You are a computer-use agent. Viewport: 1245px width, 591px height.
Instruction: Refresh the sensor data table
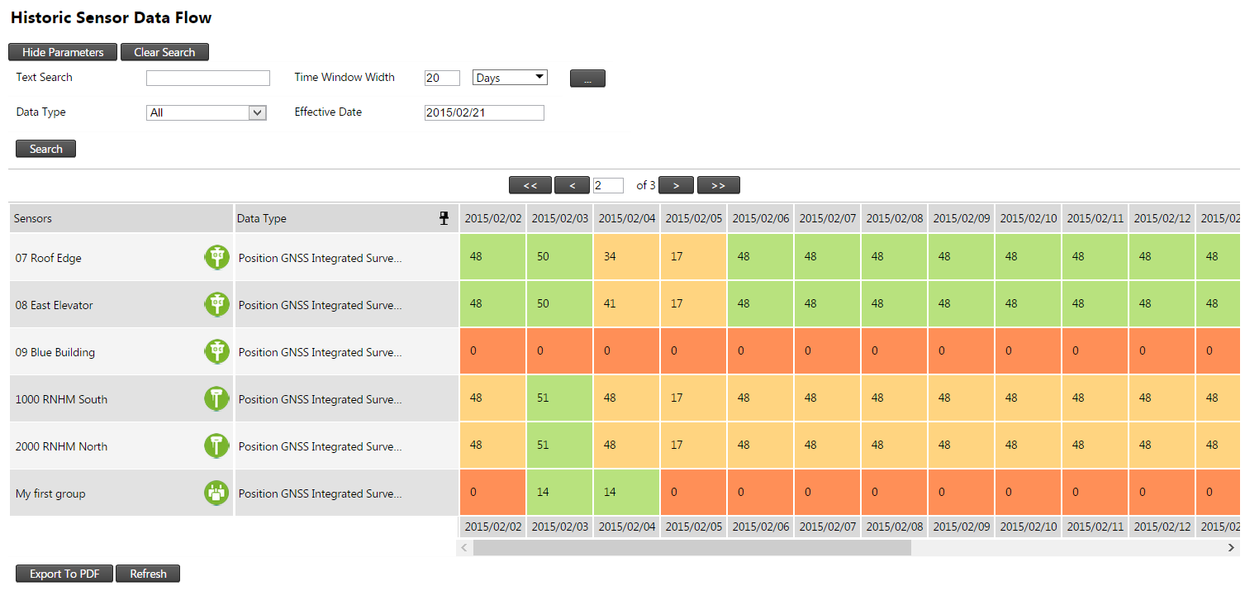click(148, 574)
